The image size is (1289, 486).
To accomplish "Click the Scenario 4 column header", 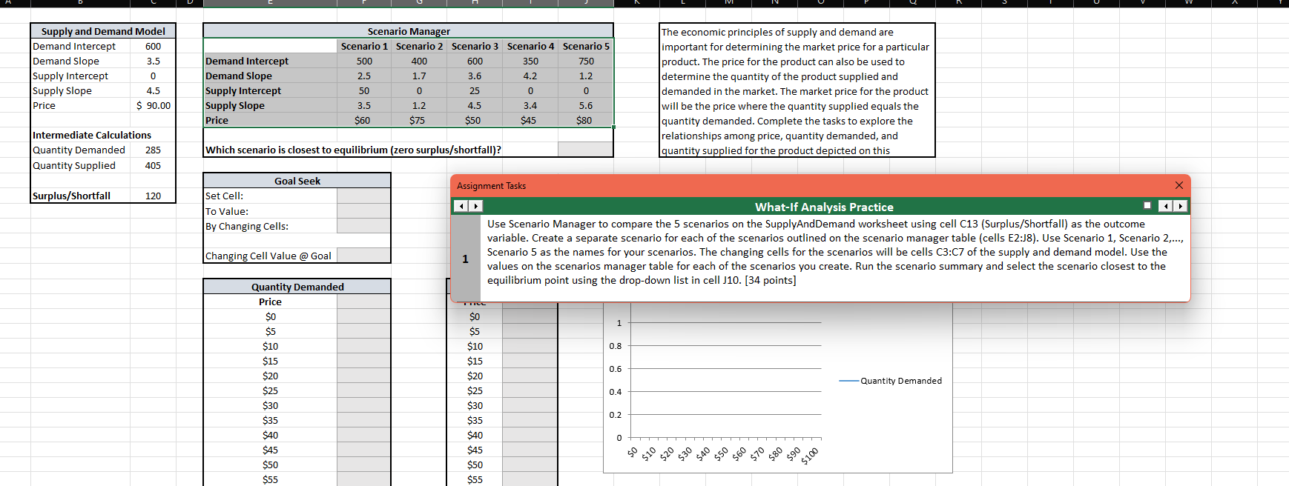I will (530, 46).
